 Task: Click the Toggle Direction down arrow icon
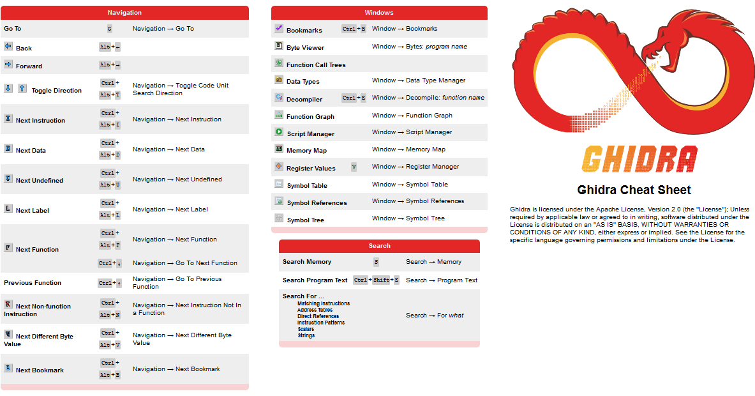pos(8,88)
